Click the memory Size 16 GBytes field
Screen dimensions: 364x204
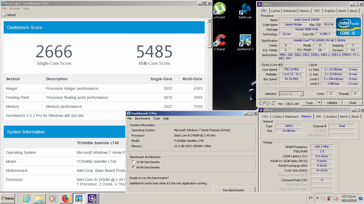(x=289, y=131)
